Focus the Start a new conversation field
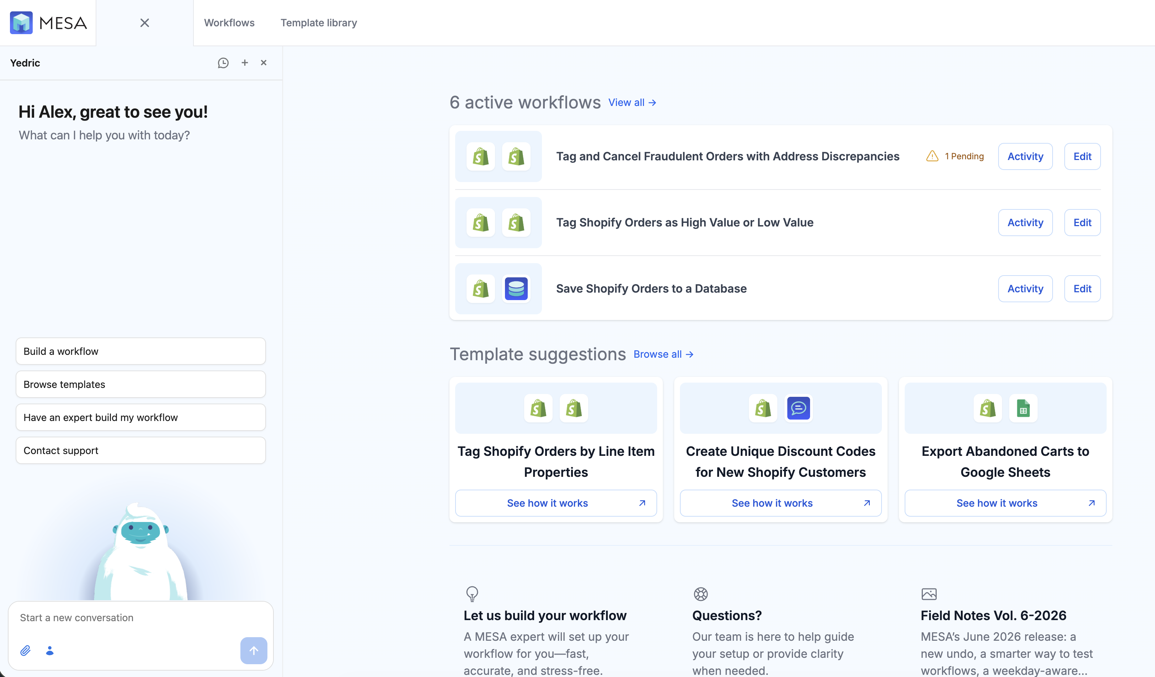1155x677 pixels. (x=141, y=618)
